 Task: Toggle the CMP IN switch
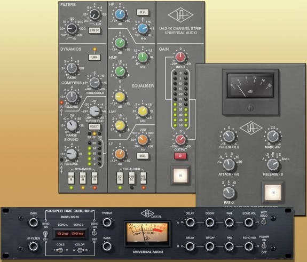click(95, 178)
